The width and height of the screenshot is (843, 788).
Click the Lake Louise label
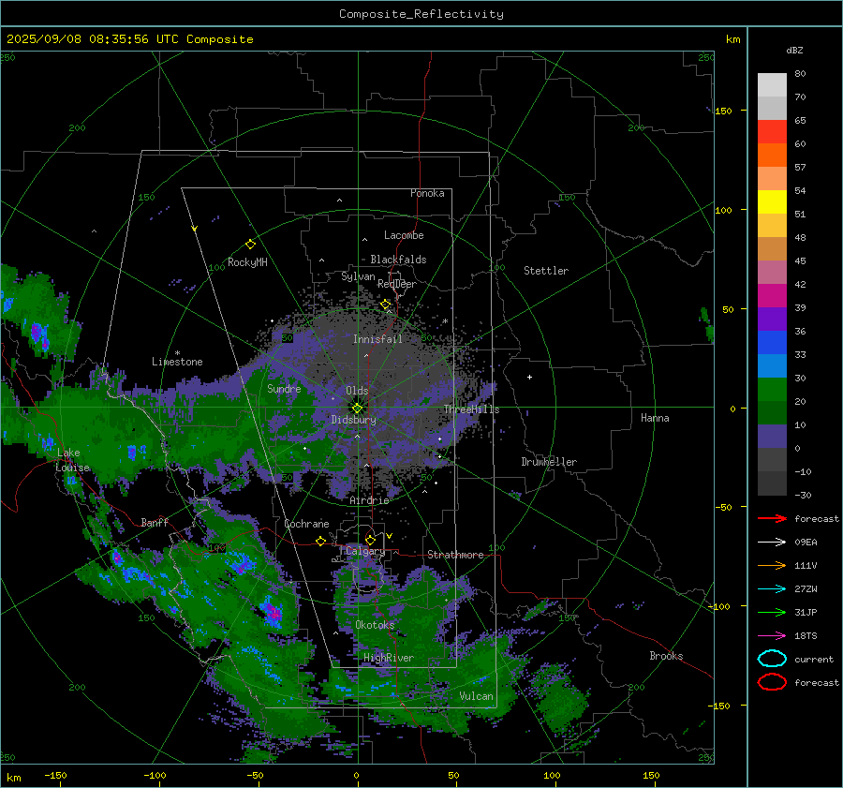coord(72,460)
